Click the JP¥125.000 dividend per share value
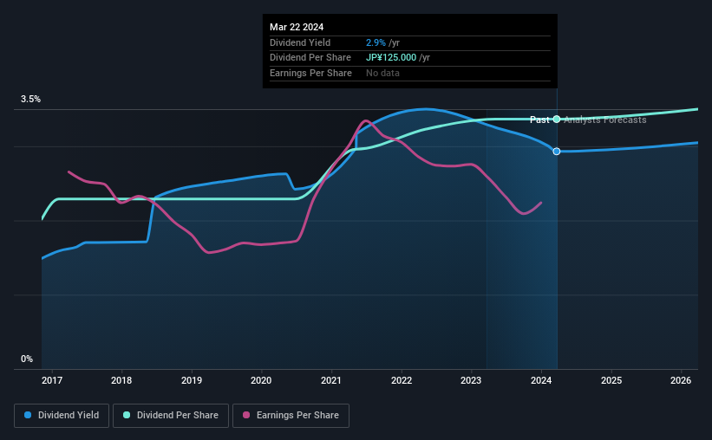Viewport: 712px width, 440px height. (x=391, y=58)
